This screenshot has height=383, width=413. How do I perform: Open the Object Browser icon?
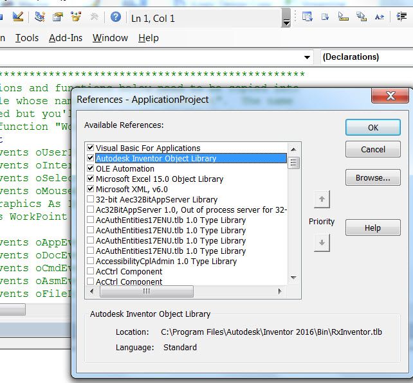point(76,17)
